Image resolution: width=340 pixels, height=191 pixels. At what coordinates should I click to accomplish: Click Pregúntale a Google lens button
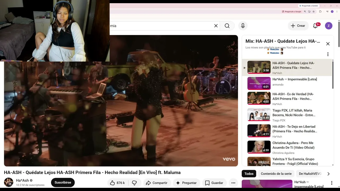pos(291,12)
